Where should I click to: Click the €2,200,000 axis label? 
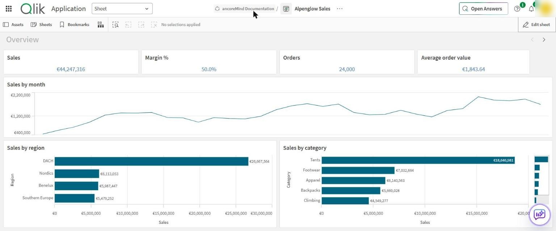coord(21,95)
